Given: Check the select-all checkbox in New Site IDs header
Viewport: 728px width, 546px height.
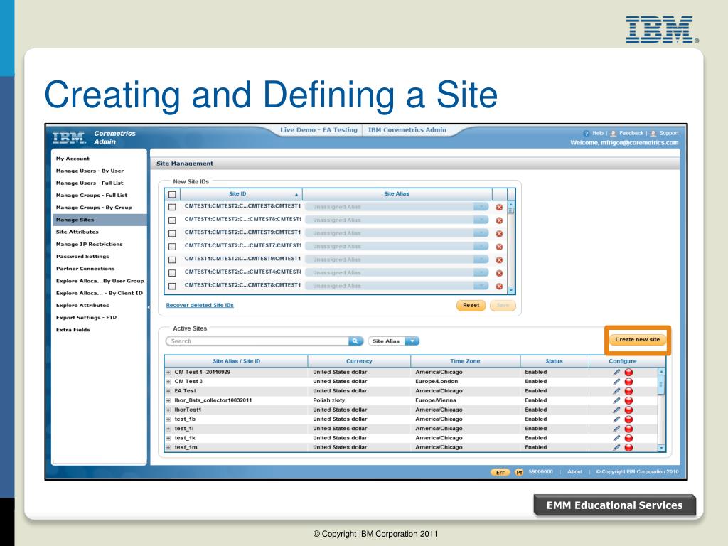Looking at the screenshot, I should click(171, 194).
